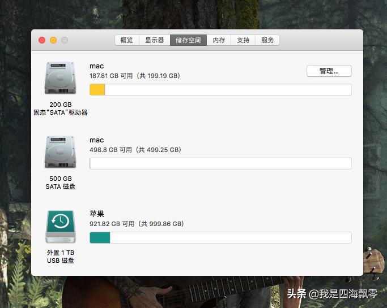Click the yellow minimize window button

click(53, 40)
